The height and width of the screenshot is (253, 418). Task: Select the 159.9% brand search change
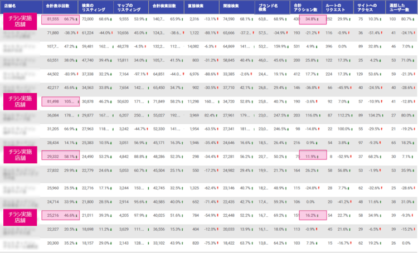coord(280,46)
